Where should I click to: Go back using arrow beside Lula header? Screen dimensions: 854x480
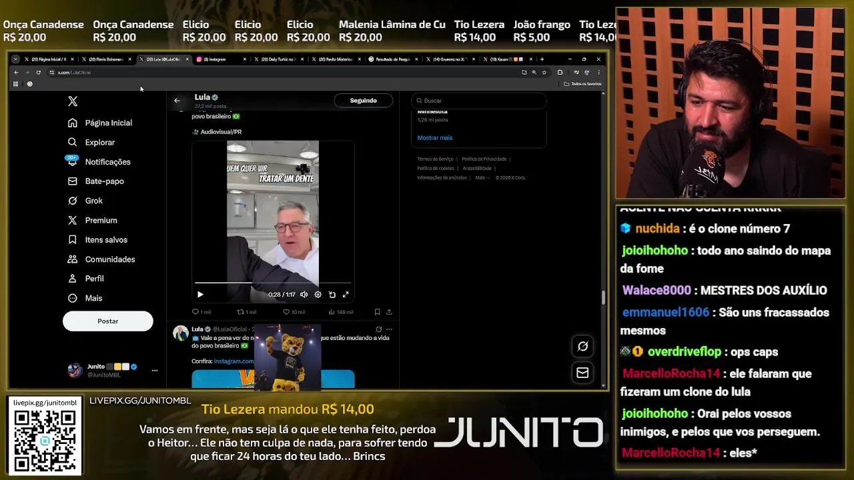pyautogui.click(x=177, y=101)
